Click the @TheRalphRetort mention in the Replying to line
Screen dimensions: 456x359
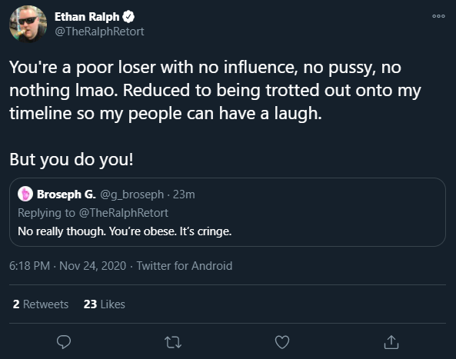point(124,213)
